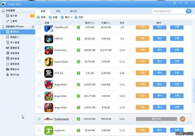Click the search device apps input field
The height and width of the screenshot is (136, 195).
click(169, 11)
